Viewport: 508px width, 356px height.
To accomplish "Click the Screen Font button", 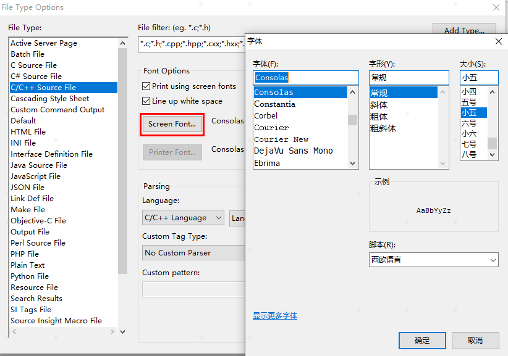I will coord(172,124).
